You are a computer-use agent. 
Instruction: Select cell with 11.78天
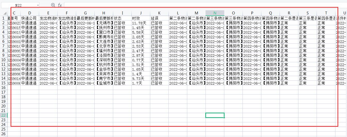[141, 23]
